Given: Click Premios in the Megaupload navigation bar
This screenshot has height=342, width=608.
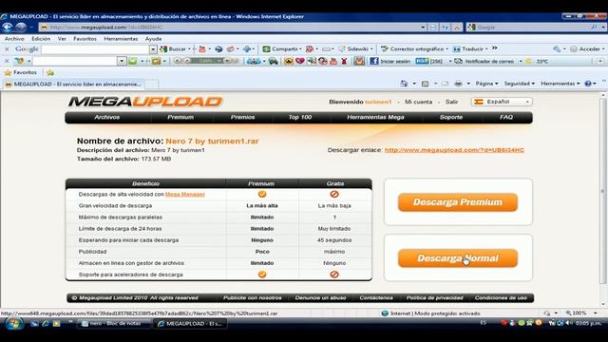Looking at the screenshot, I should 243,117.
